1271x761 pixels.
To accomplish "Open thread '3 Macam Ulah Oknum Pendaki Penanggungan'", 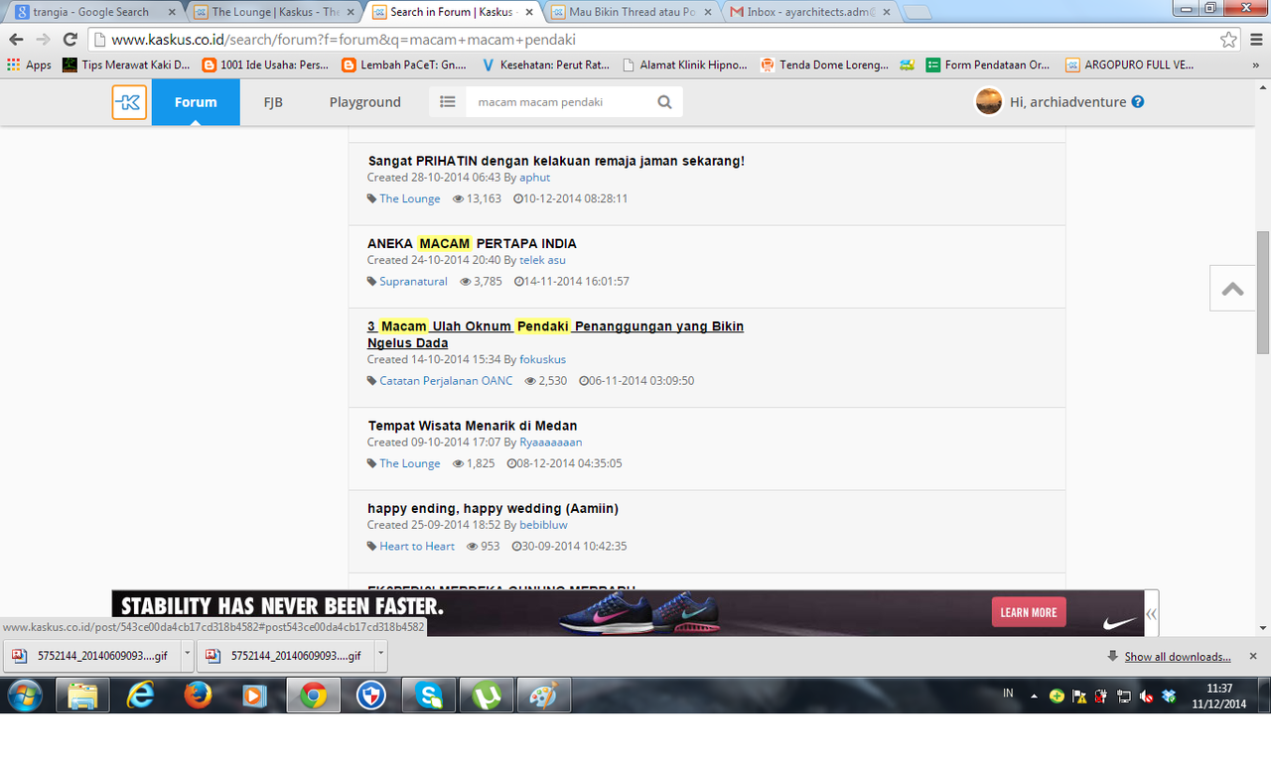I will pos(555,334).
